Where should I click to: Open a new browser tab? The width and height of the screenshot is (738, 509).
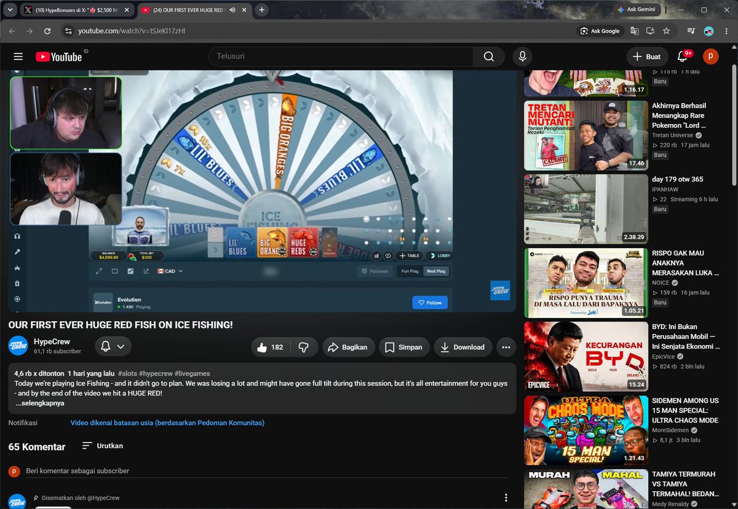[262, 10]
